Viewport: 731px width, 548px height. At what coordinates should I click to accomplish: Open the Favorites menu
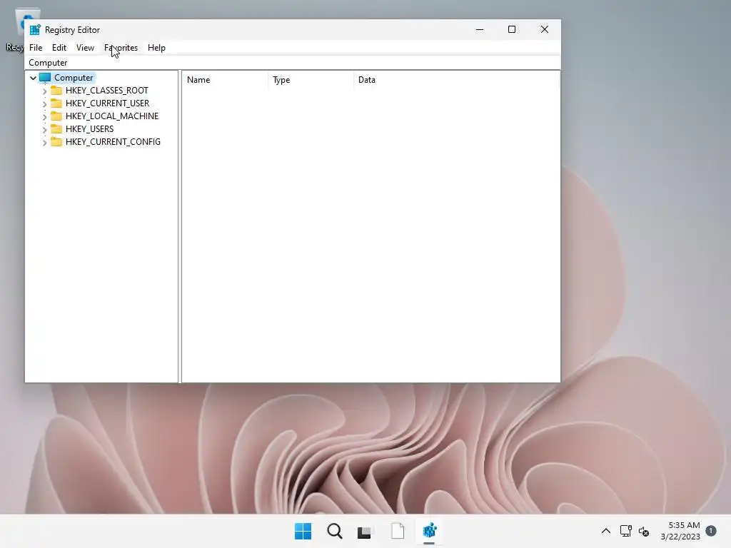pyautogui.click(x=121, y=48)
